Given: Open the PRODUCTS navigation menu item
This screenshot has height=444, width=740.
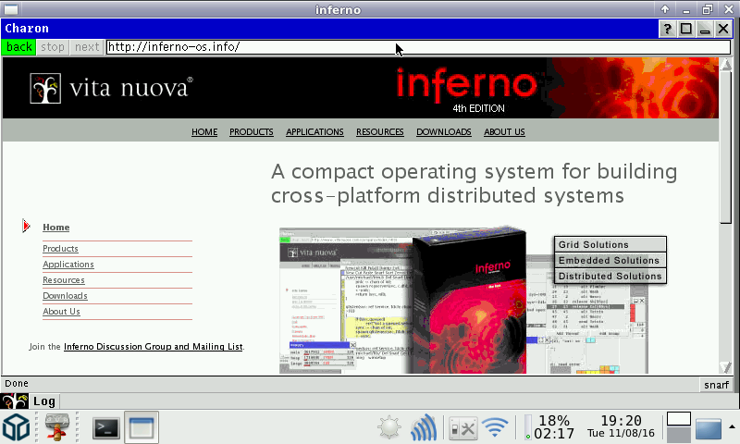Looking at the screenshot, I should click(x=252, y=132).
